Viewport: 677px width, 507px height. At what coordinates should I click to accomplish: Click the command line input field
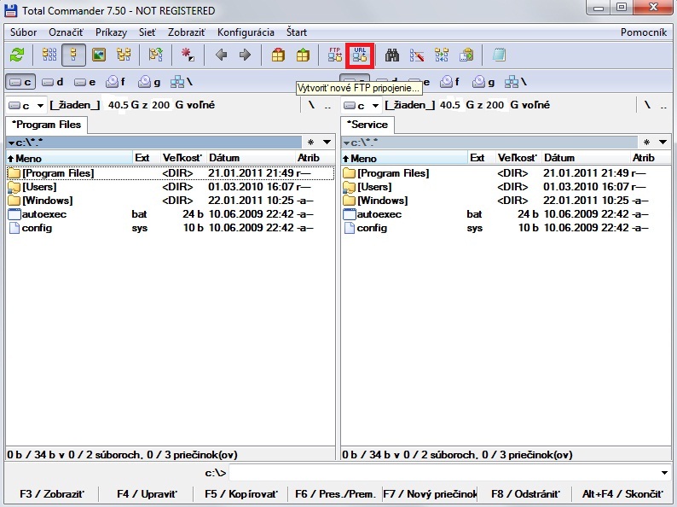444,473
